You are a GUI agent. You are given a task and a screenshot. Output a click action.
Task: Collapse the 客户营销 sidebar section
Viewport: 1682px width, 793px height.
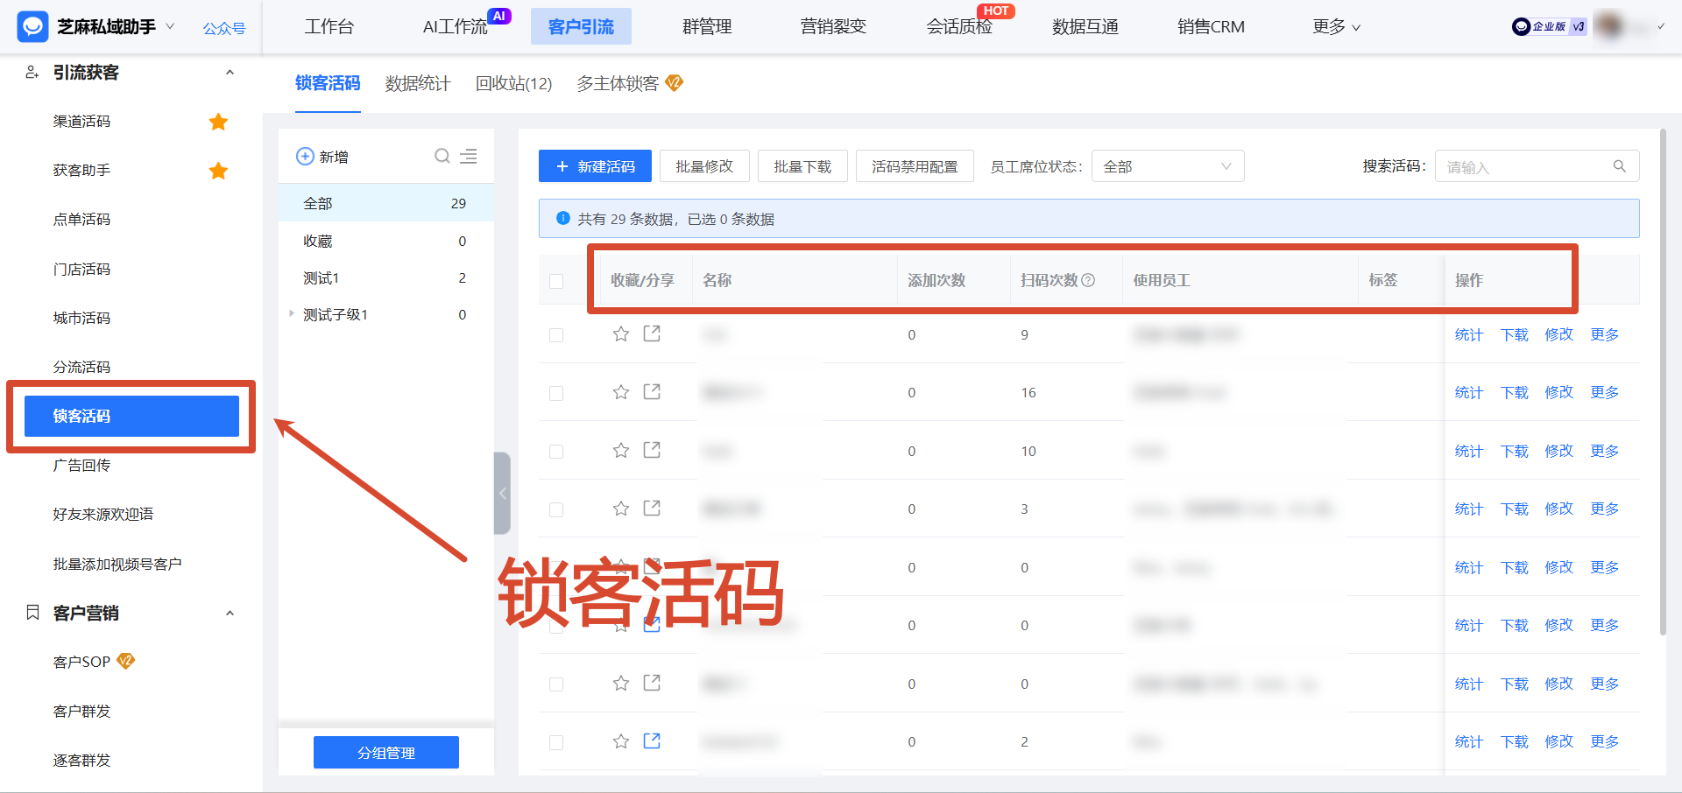[x=230, y=613]
